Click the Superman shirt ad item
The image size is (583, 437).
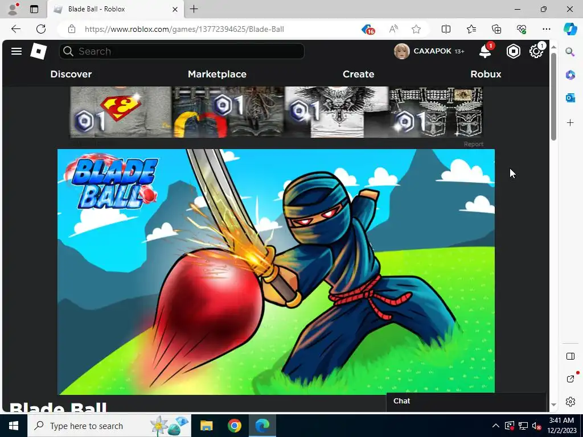(121, 112)
